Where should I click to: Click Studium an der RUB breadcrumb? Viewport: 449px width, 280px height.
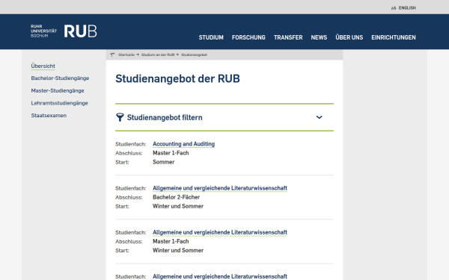(158, 55)
